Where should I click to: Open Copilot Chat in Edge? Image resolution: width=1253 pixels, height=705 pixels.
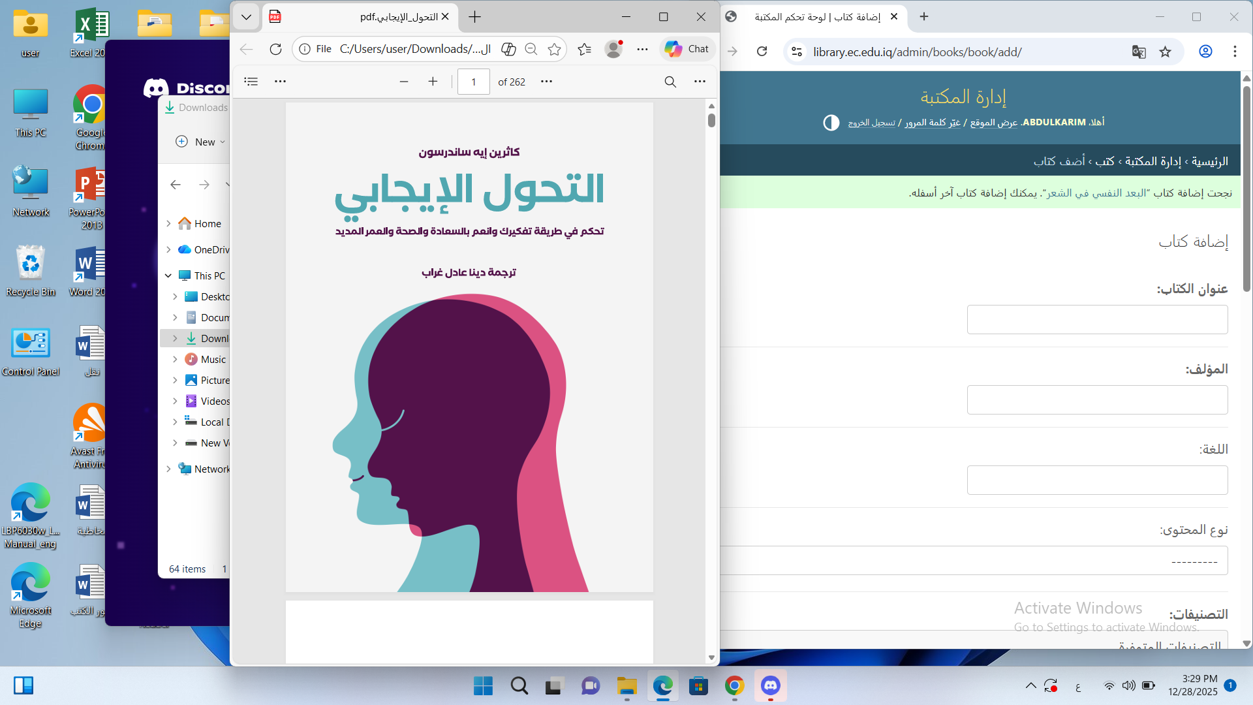pos(687,49)
